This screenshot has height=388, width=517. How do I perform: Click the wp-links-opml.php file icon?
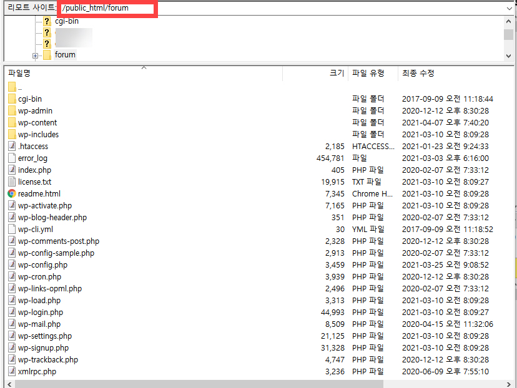click(x=12, y=288)
